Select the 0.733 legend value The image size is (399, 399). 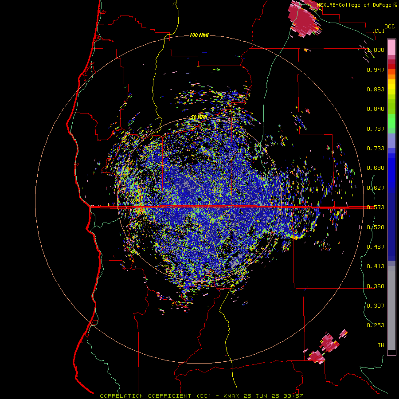tap(376, 149)
